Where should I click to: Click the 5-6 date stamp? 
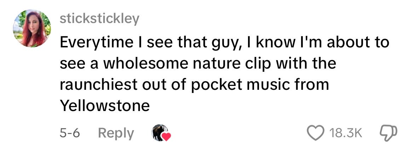click(70, 133)
